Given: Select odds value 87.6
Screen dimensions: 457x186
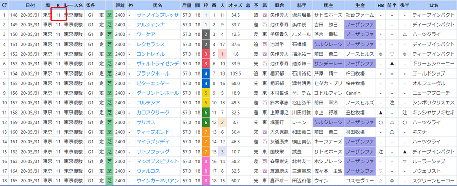Looking at the screenshot, I should 236,44.
